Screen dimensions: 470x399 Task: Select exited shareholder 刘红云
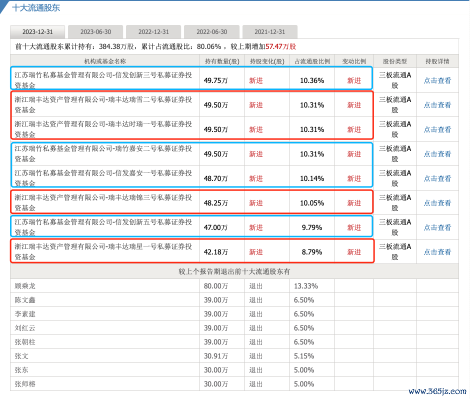click(25, 328)
